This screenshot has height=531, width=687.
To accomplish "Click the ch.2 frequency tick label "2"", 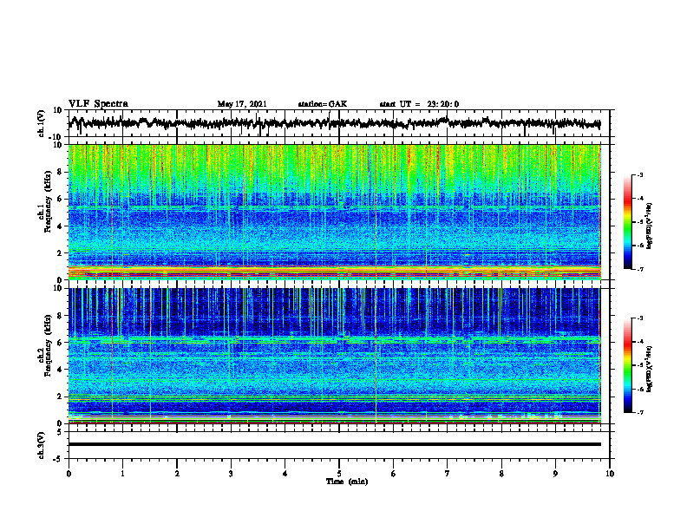I will tap(61, 397).
